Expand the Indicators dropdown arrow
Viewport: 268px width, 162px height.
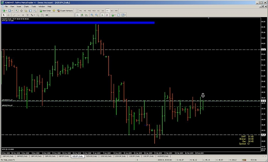pos(115,15)
